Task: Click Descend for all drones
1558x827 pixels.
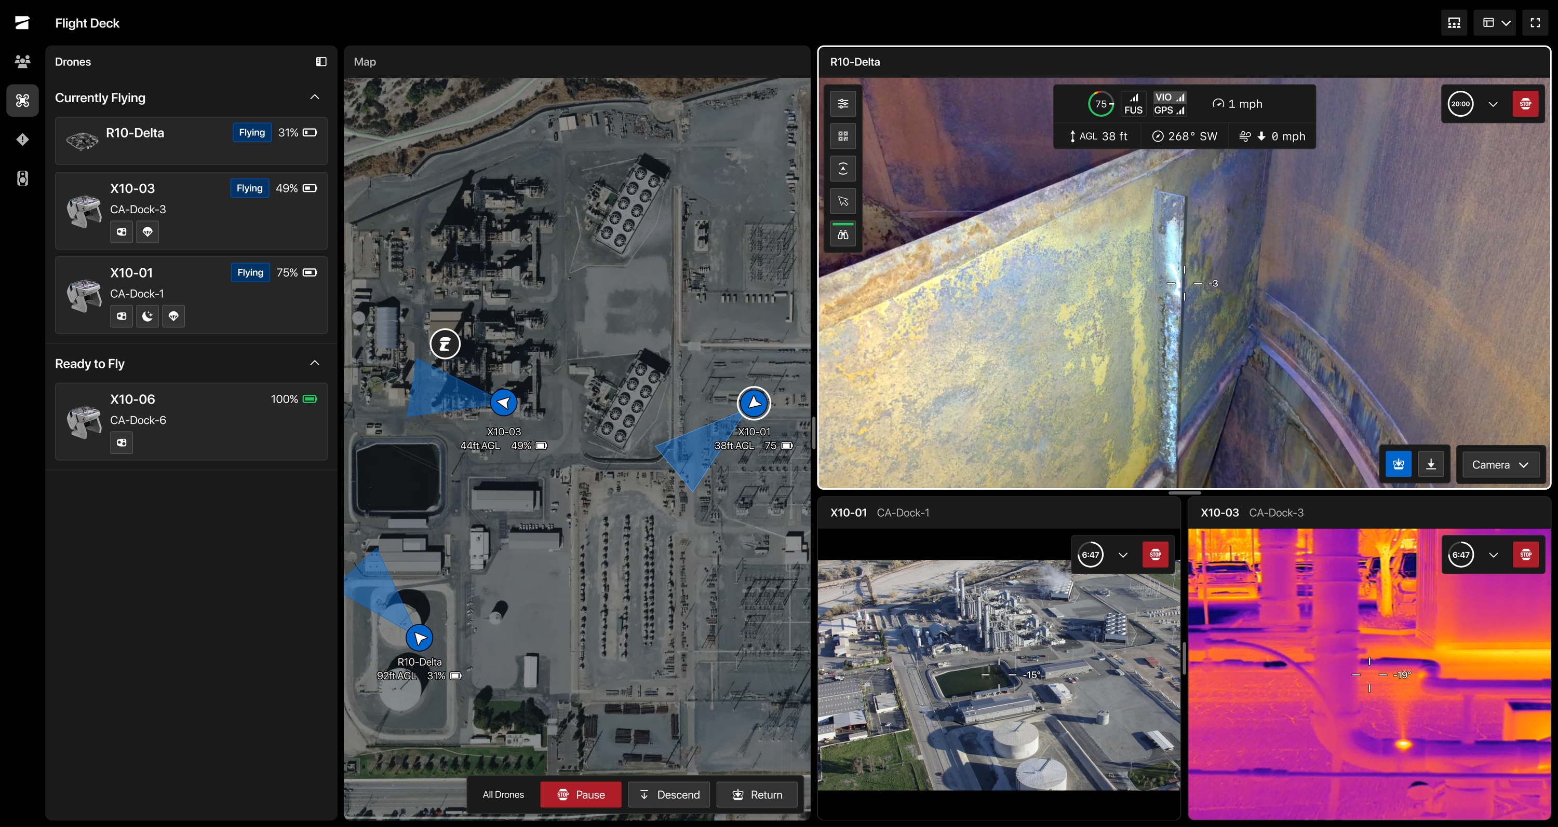Action: (669, 795)
